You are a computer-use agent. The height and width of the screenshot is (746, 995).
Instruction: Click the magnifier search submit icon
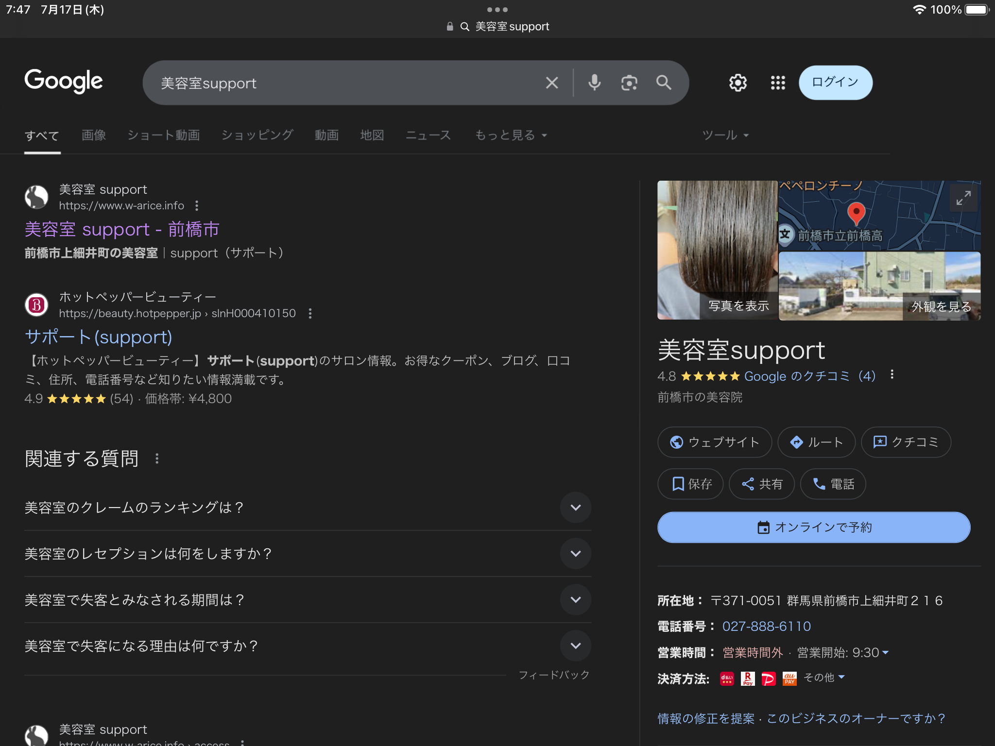(x=664, y=83)
